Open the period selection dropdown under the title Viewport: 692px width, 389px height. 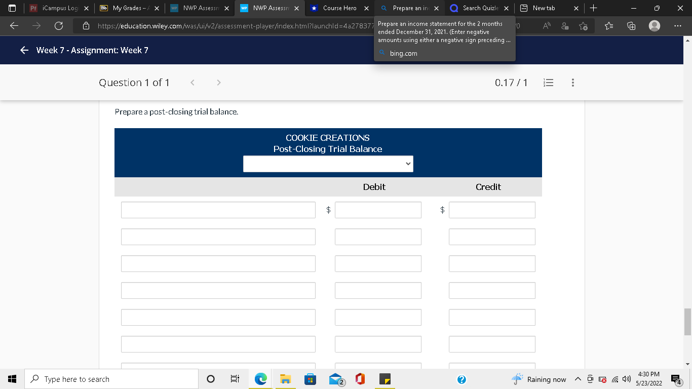(328, 164)
